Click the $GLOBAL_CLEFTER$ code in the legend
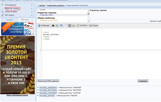The image size is (161, 102). tap(48, 93)
